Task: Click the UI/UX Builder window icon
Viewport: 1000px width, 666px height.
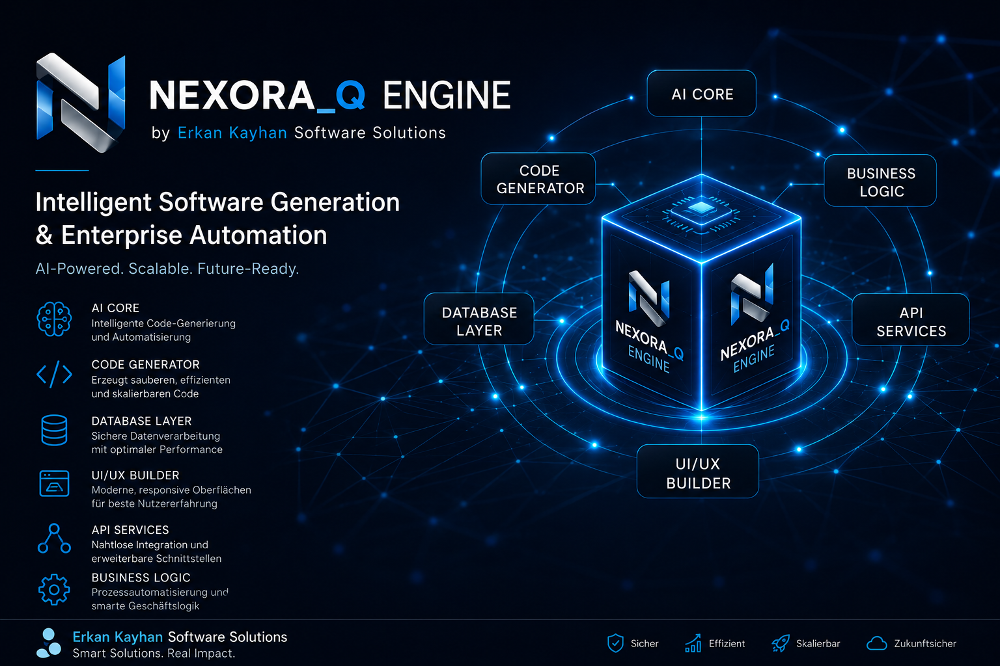Action: pyautogui.click(x=54, y=484)
